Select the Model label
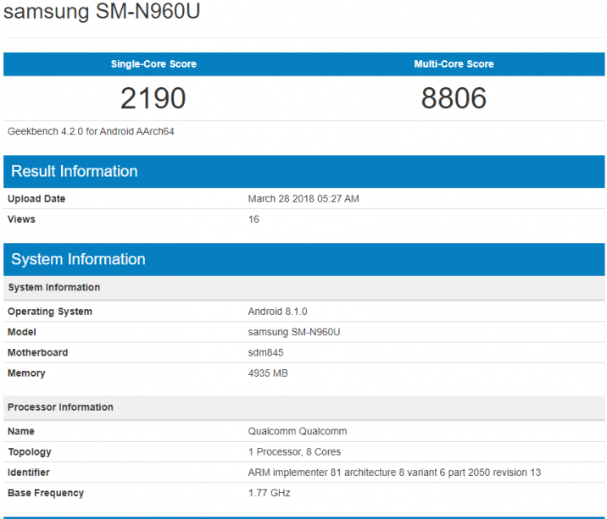The height and width of the screenshot is (519, 607). click(22, 332)
